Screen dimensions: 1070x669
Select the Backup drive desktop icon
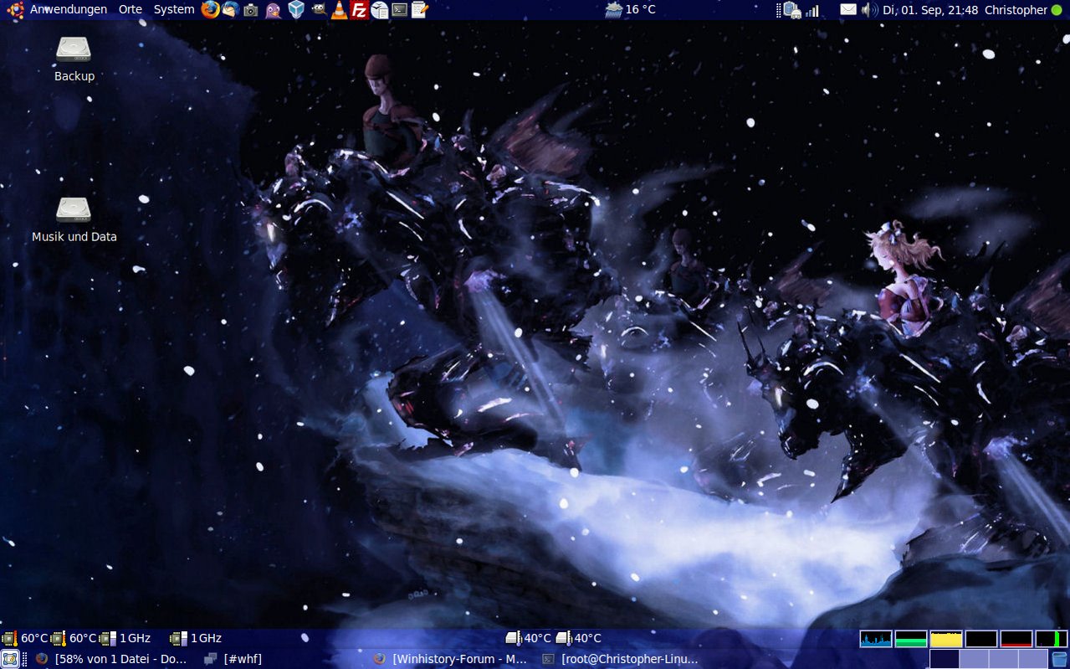[x=74, y=50]
